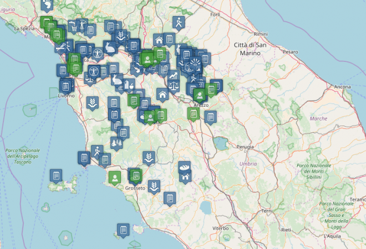The width and height of the screenshot is (366, 249).
Task: Open the footprint marker above La Spezia
Action: pyautogui.click(x=47, y=6)
